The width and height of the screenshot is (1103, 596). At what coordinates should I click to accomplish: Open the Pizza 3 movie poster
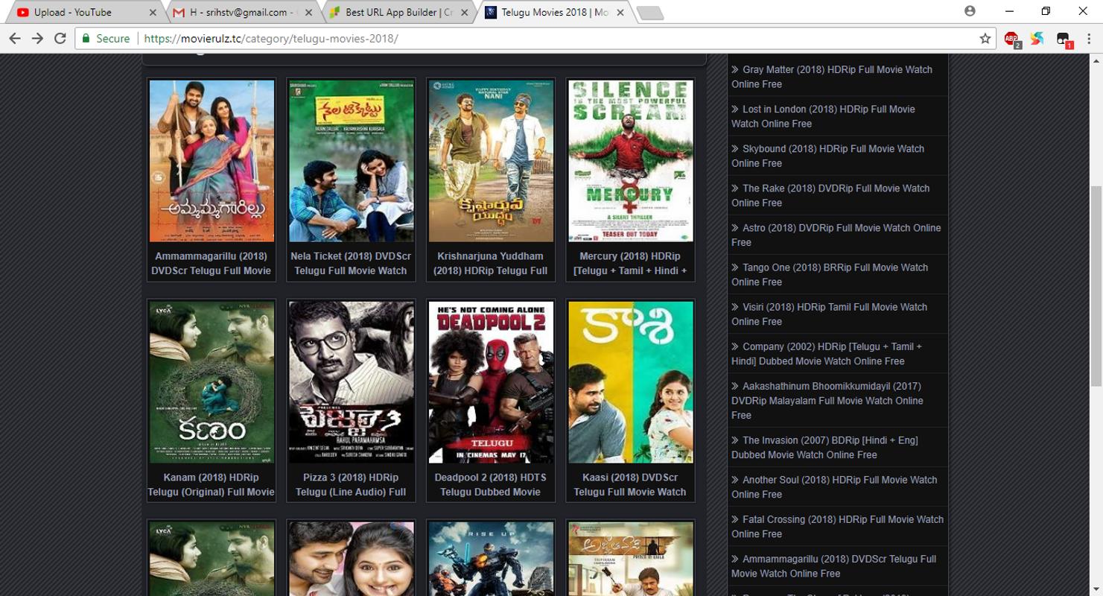coord(351,382)
